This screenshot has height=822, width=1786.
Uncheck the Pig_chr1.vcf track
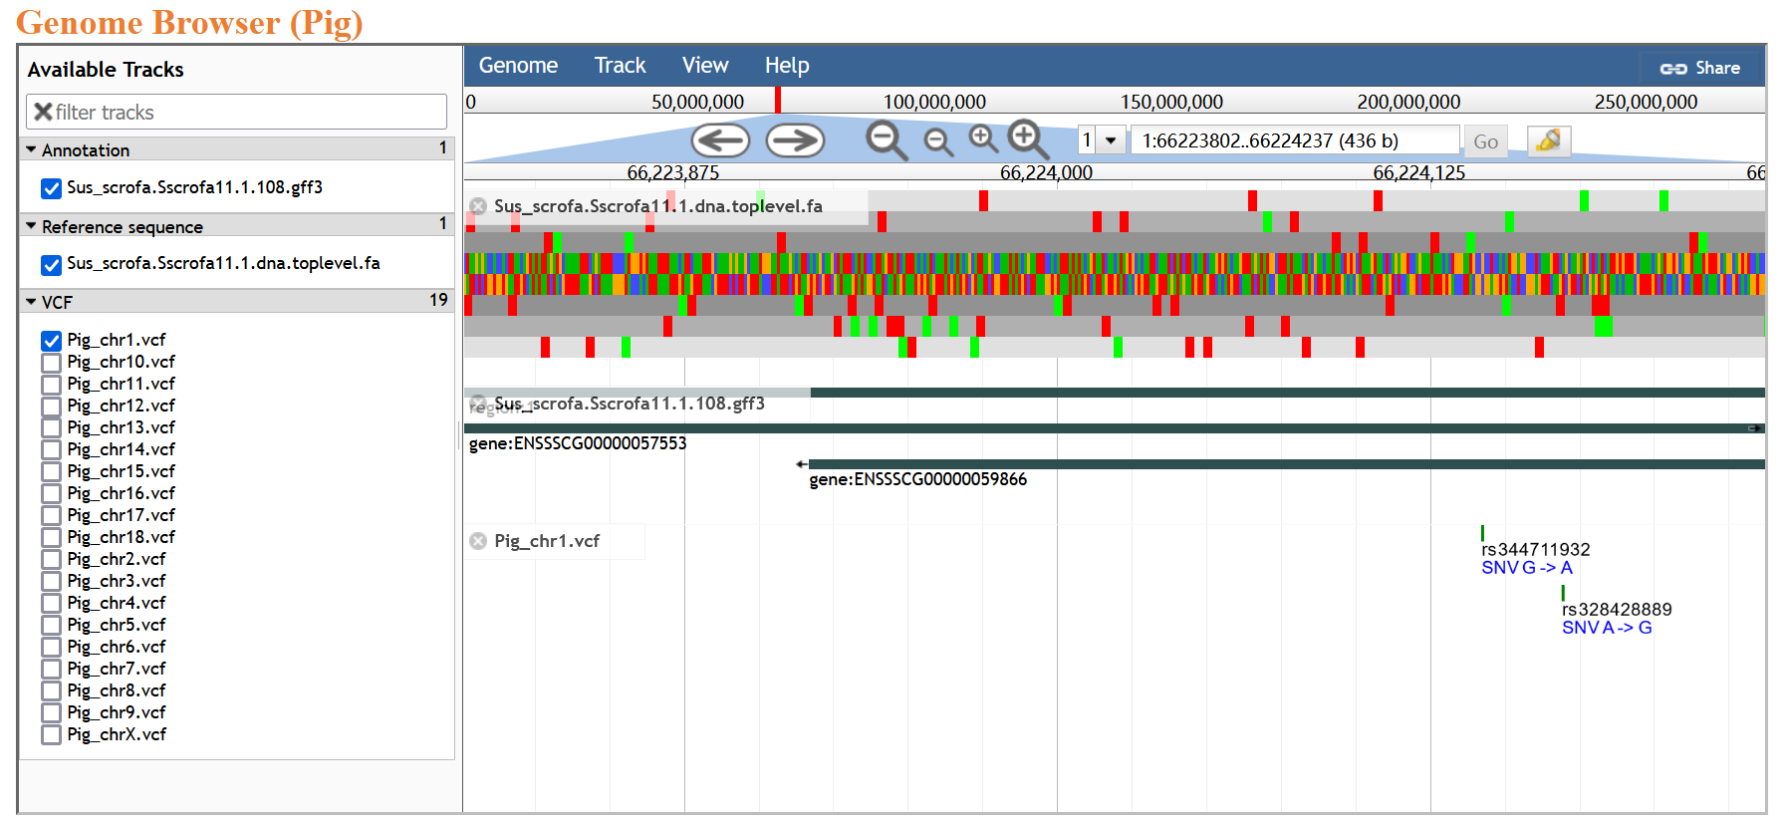[x=52, y=341]
